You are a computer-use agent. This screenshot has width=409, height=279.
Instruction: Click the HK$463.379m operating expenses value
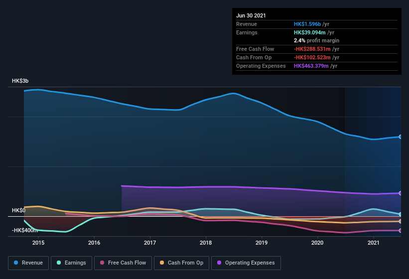point(311,66)
